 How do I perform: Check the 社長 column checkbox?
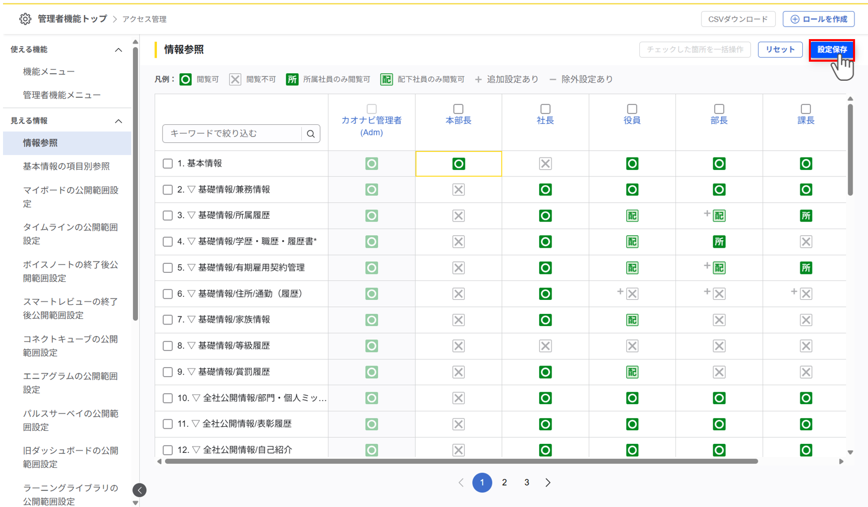(x=546, y=109)
